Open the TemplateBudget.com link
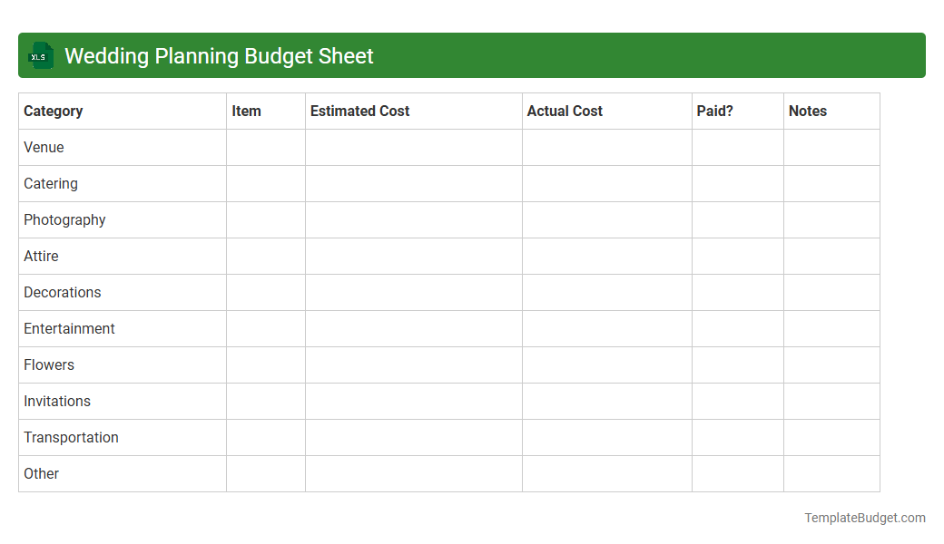 (x=865, y=518)
